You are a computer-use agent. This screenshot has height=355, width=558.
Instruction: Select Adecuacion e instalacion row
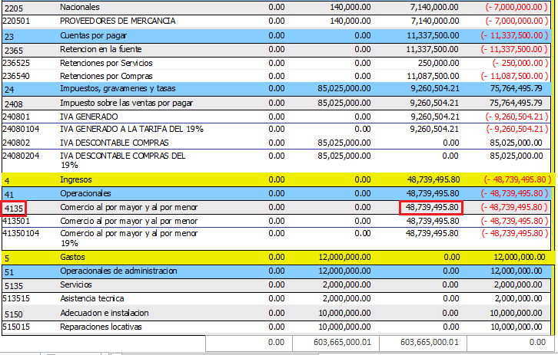(276, 313)
